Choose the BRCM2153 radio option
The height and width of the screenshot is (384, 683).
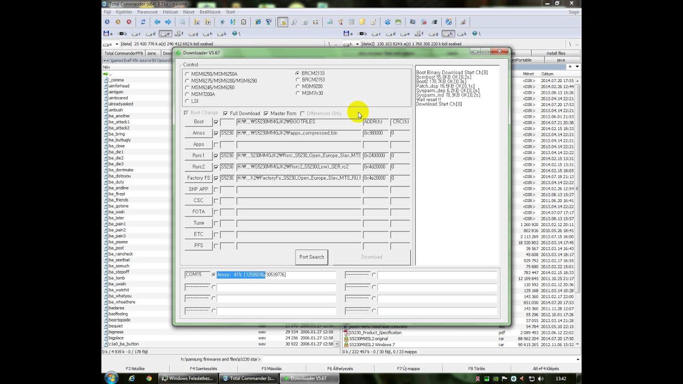point(309,79)
